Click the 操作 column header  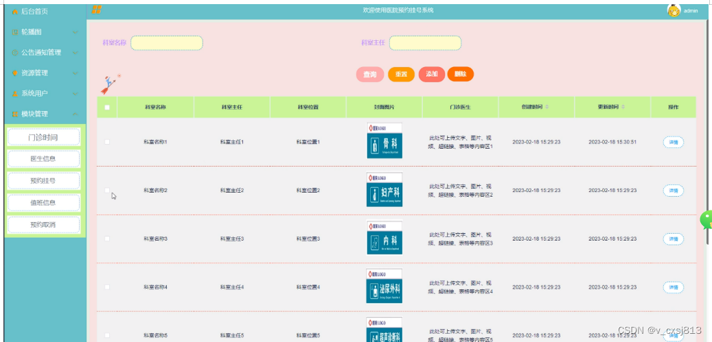pyautogui.click(x=674, y=108)
